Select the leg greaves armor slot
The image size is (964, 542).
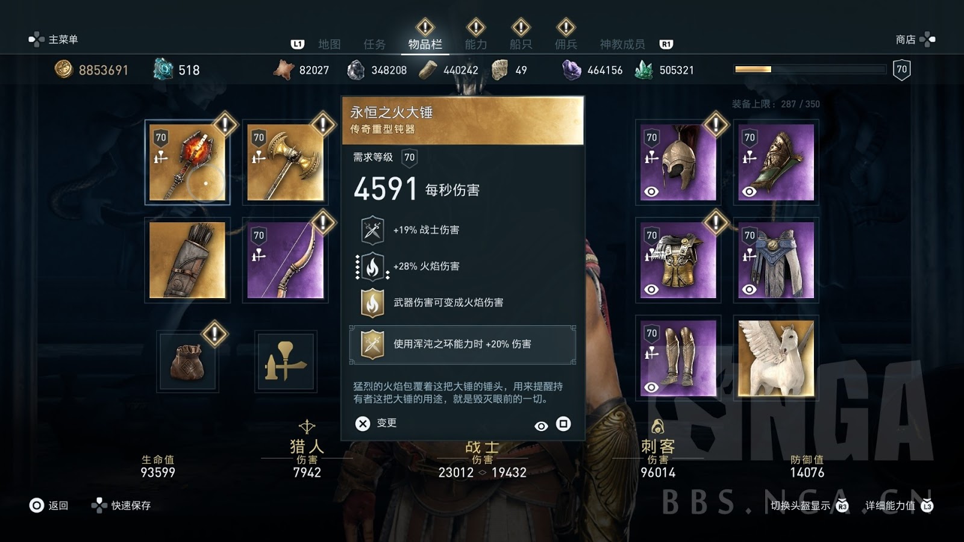tap(678, 358)
